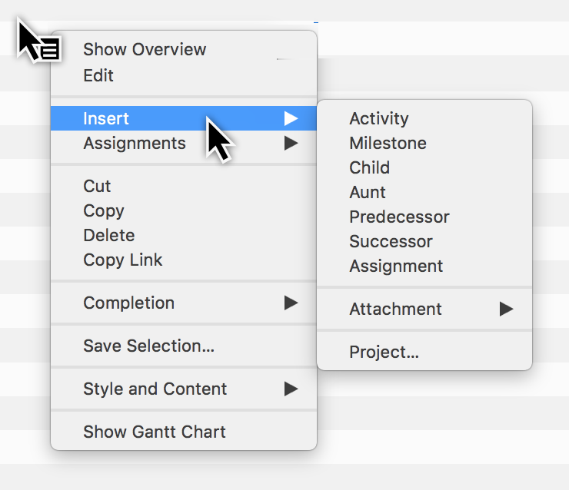Choose Aunt from the Insert submenu
This screenshot has height=490, width=569.
(x=368, y=193)
